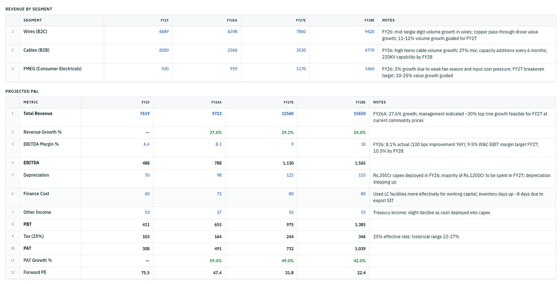Select FMEG FY26A value 959
Image resolution: width=560 pixels, height=284 pixels.
click(x=233, y=68)
